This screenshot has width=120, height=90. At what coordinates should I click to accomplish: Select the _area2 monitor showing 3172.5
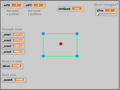pyautogui.click(x=13, y=40)
